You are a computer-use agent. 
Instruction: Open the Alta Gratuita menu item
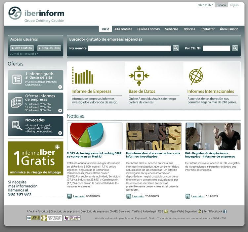coord(123,29)
